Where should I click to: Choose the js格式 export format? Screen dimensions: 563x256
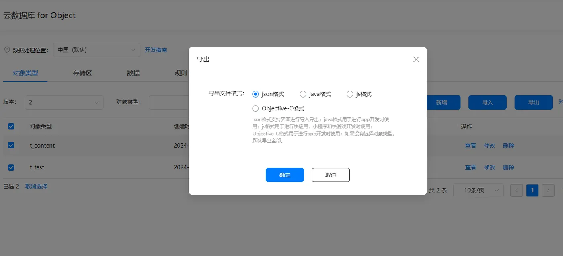pos(350,94)
